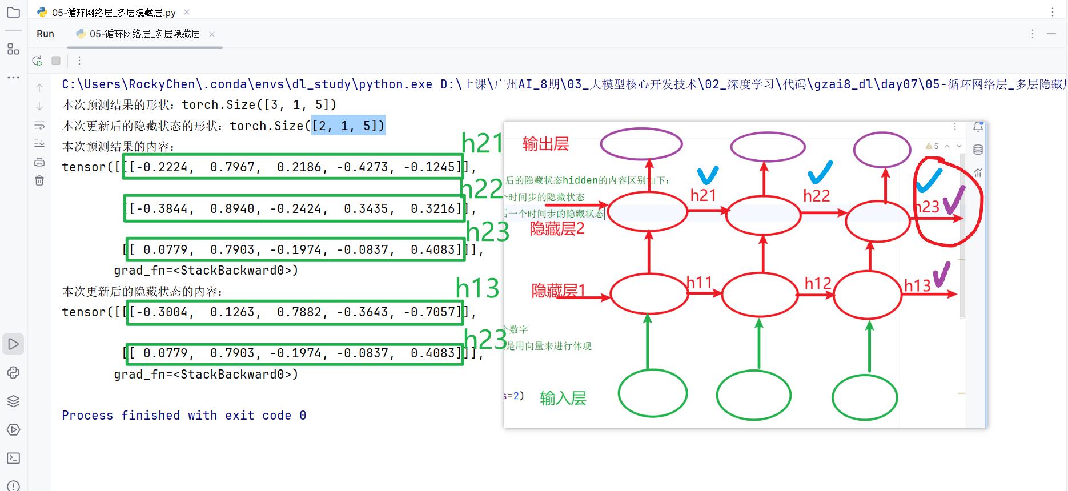This screenshot has height=491, width=1068.
Task: Go to previous highlighted error chevron
Action: [947, 146]
